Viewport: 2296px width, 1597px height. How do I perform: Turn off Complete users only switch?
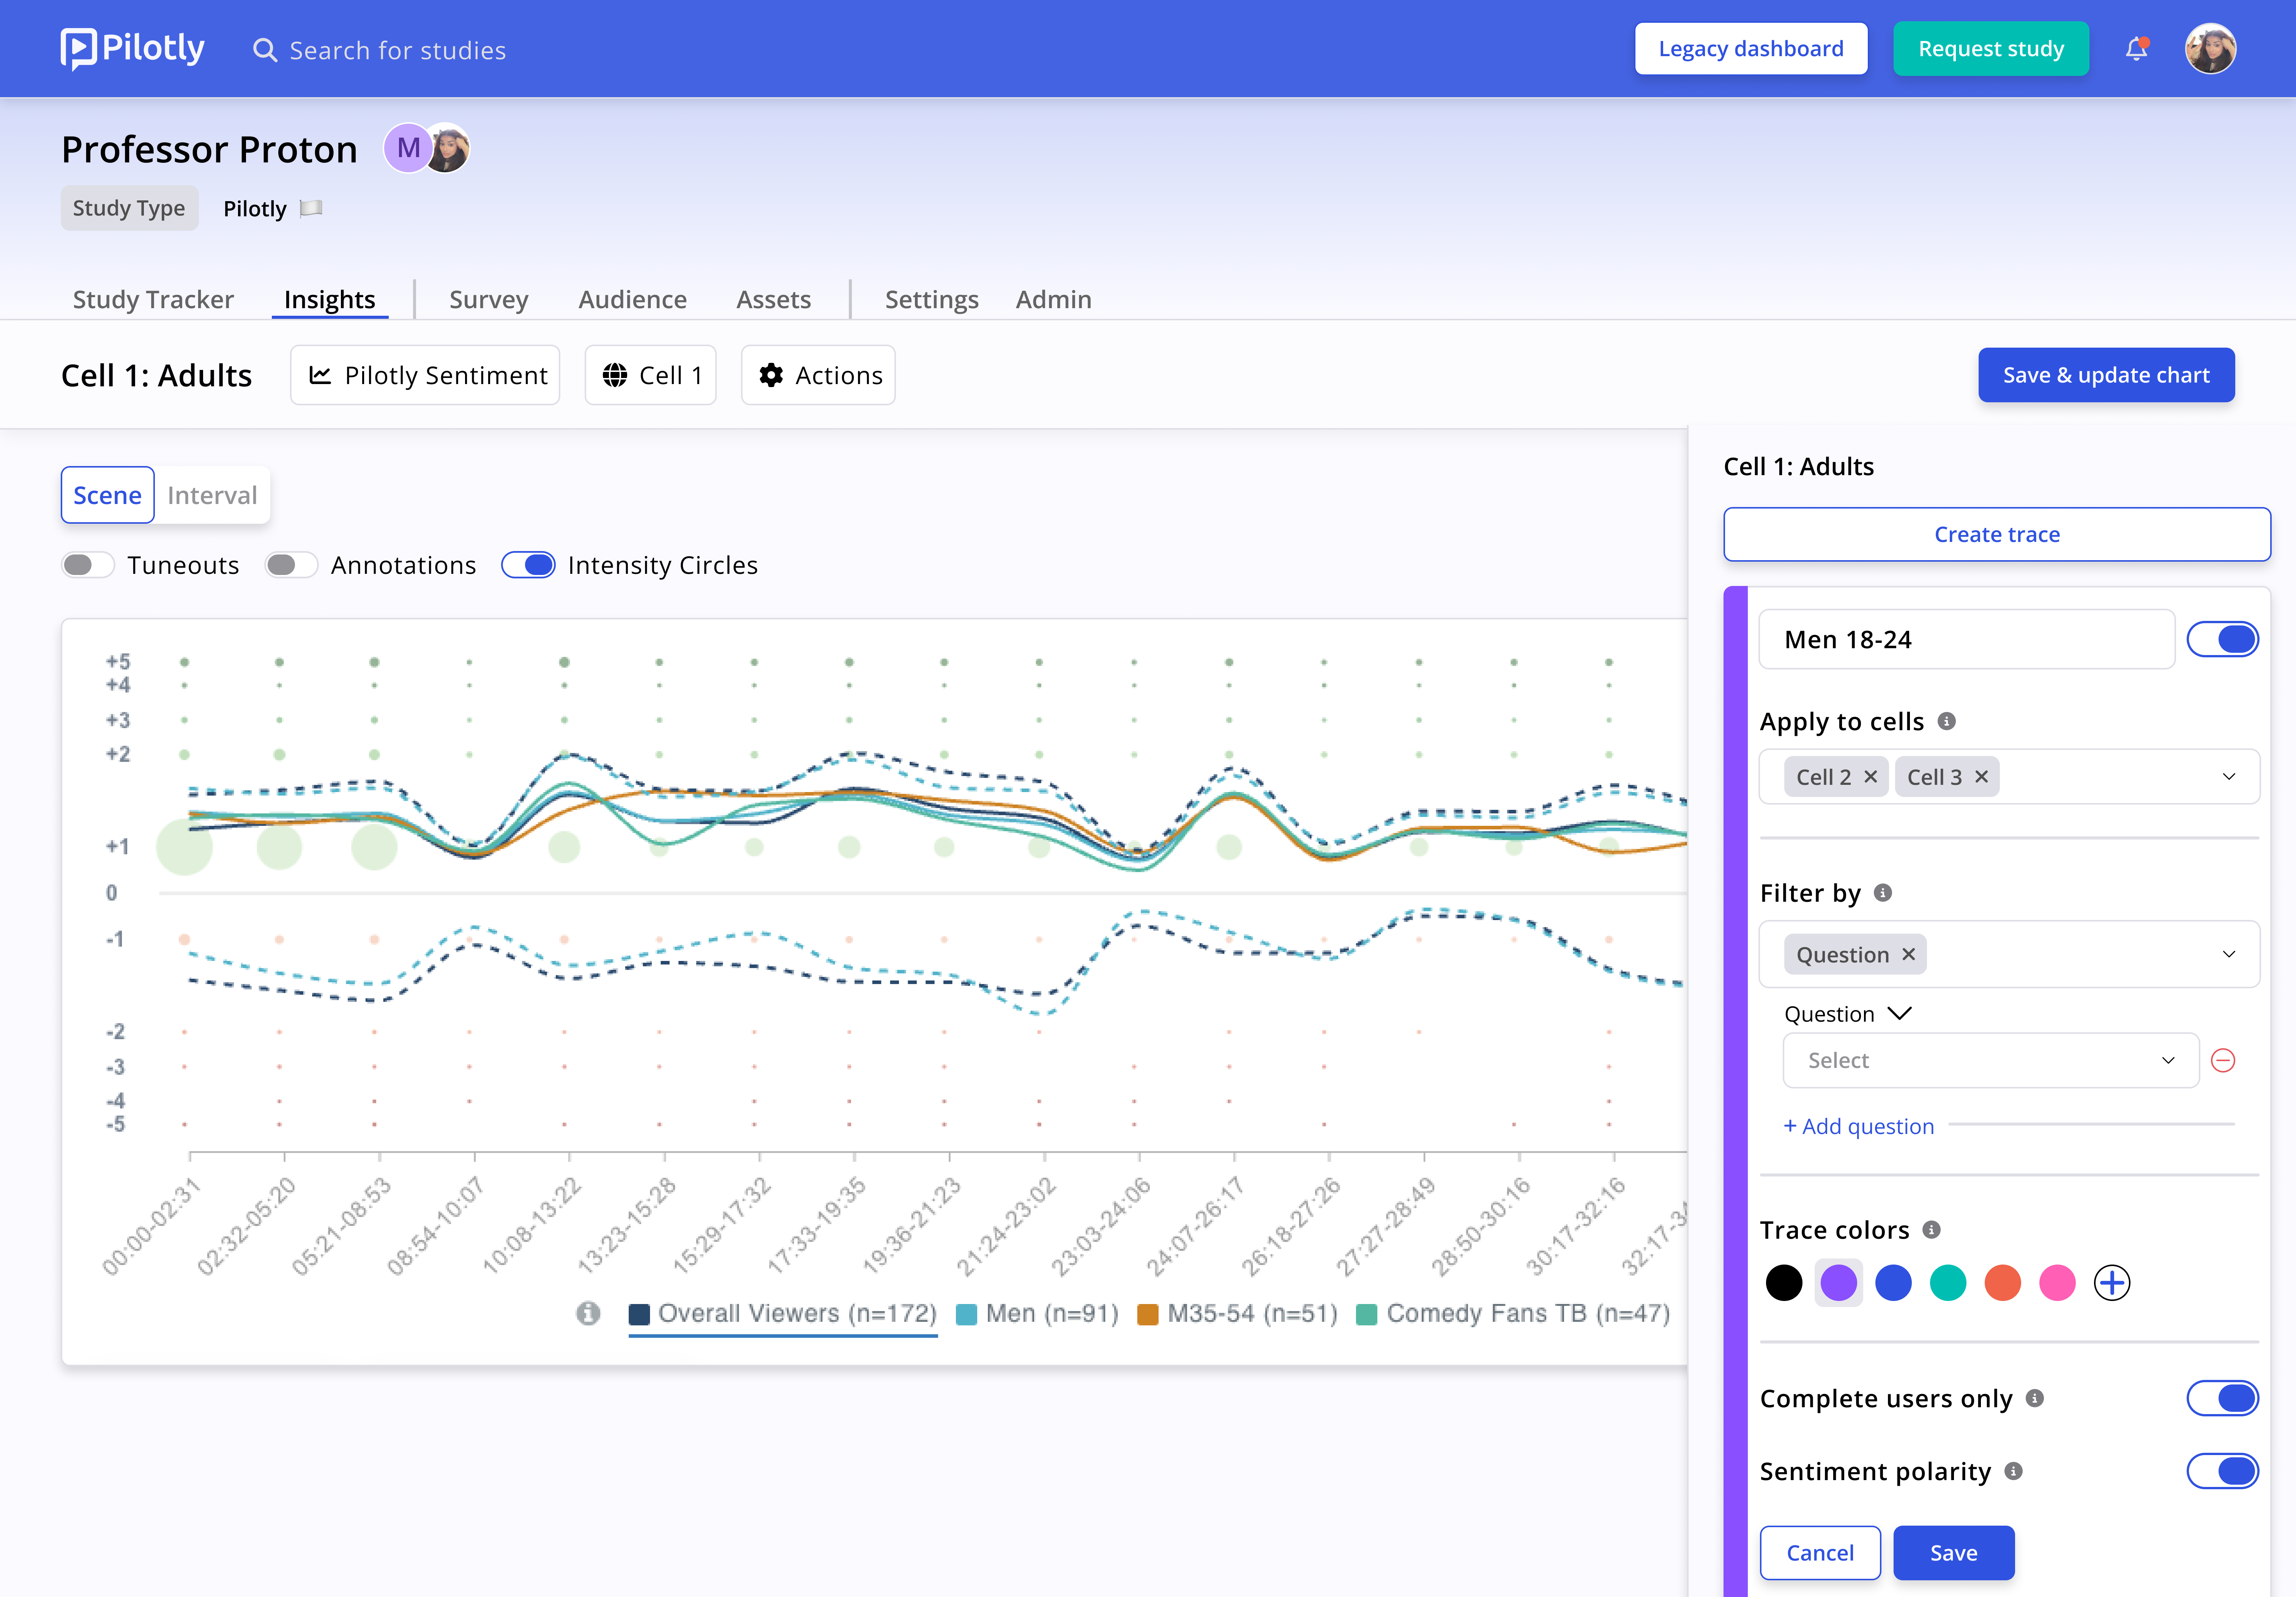[x=2223, y=1398]
